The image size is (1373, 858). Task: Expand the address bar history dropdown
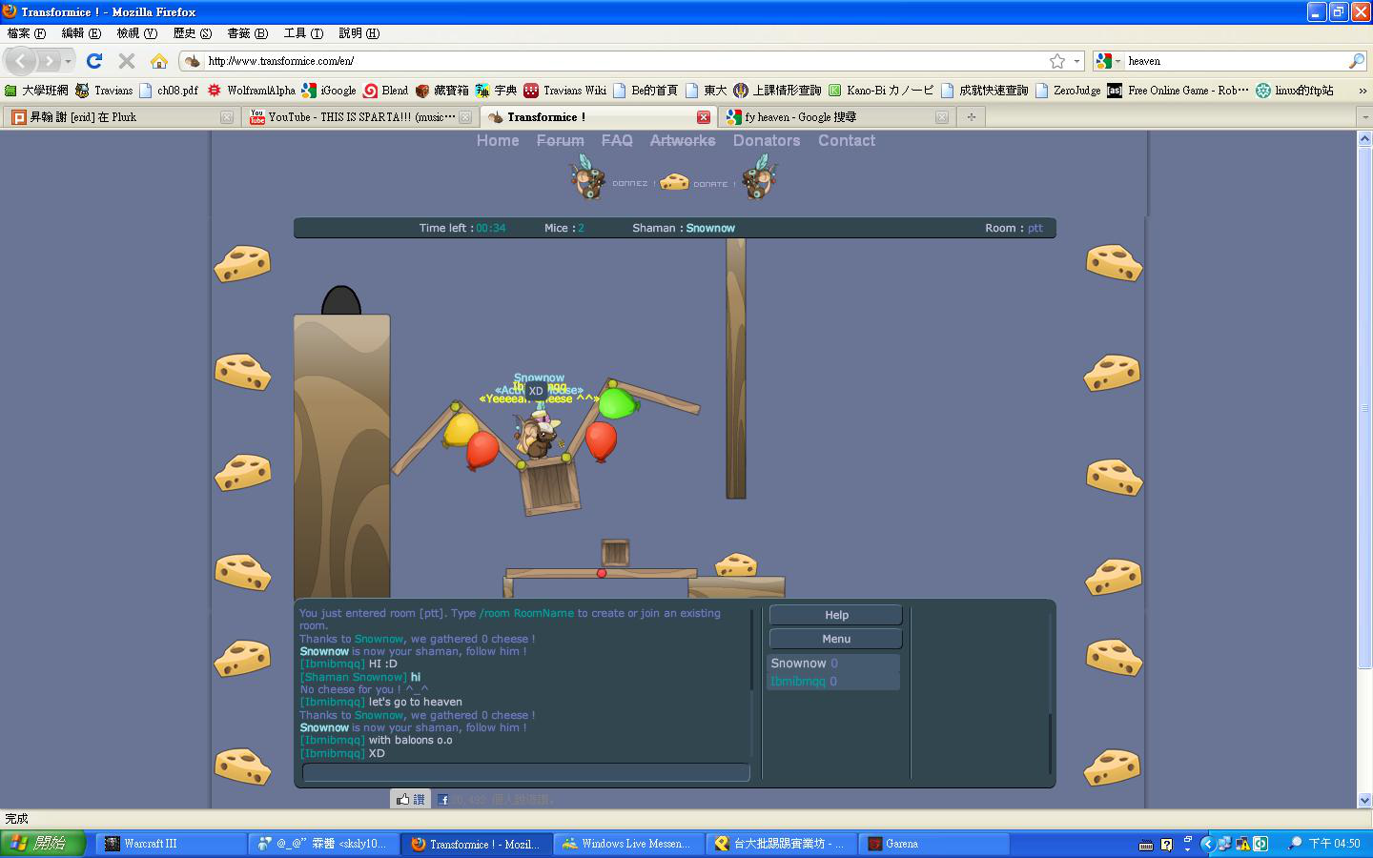tap(1077, 61)
